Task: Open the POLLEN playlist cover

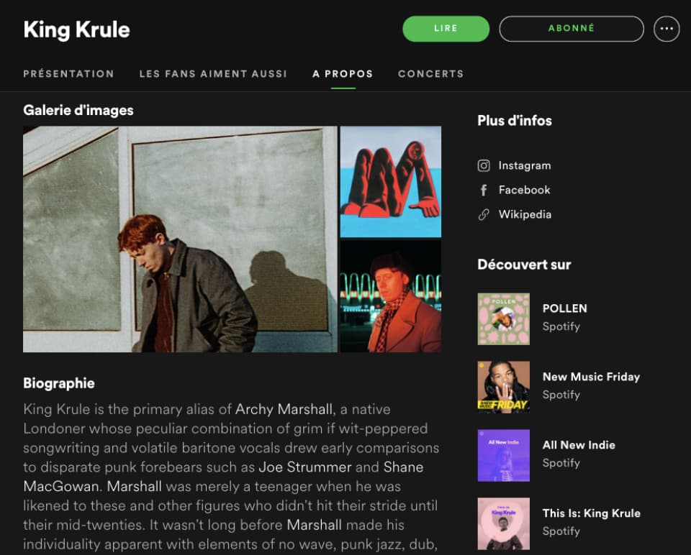Action: pyautogui.click(x=504, y=319)
